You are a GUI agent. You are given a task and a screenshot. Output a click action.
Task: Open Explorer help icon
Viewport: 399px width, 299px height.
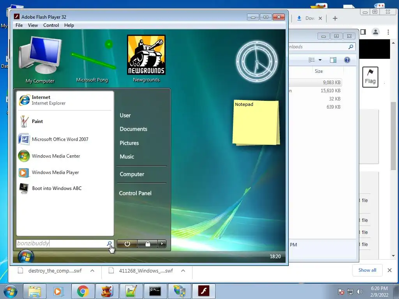347,60
